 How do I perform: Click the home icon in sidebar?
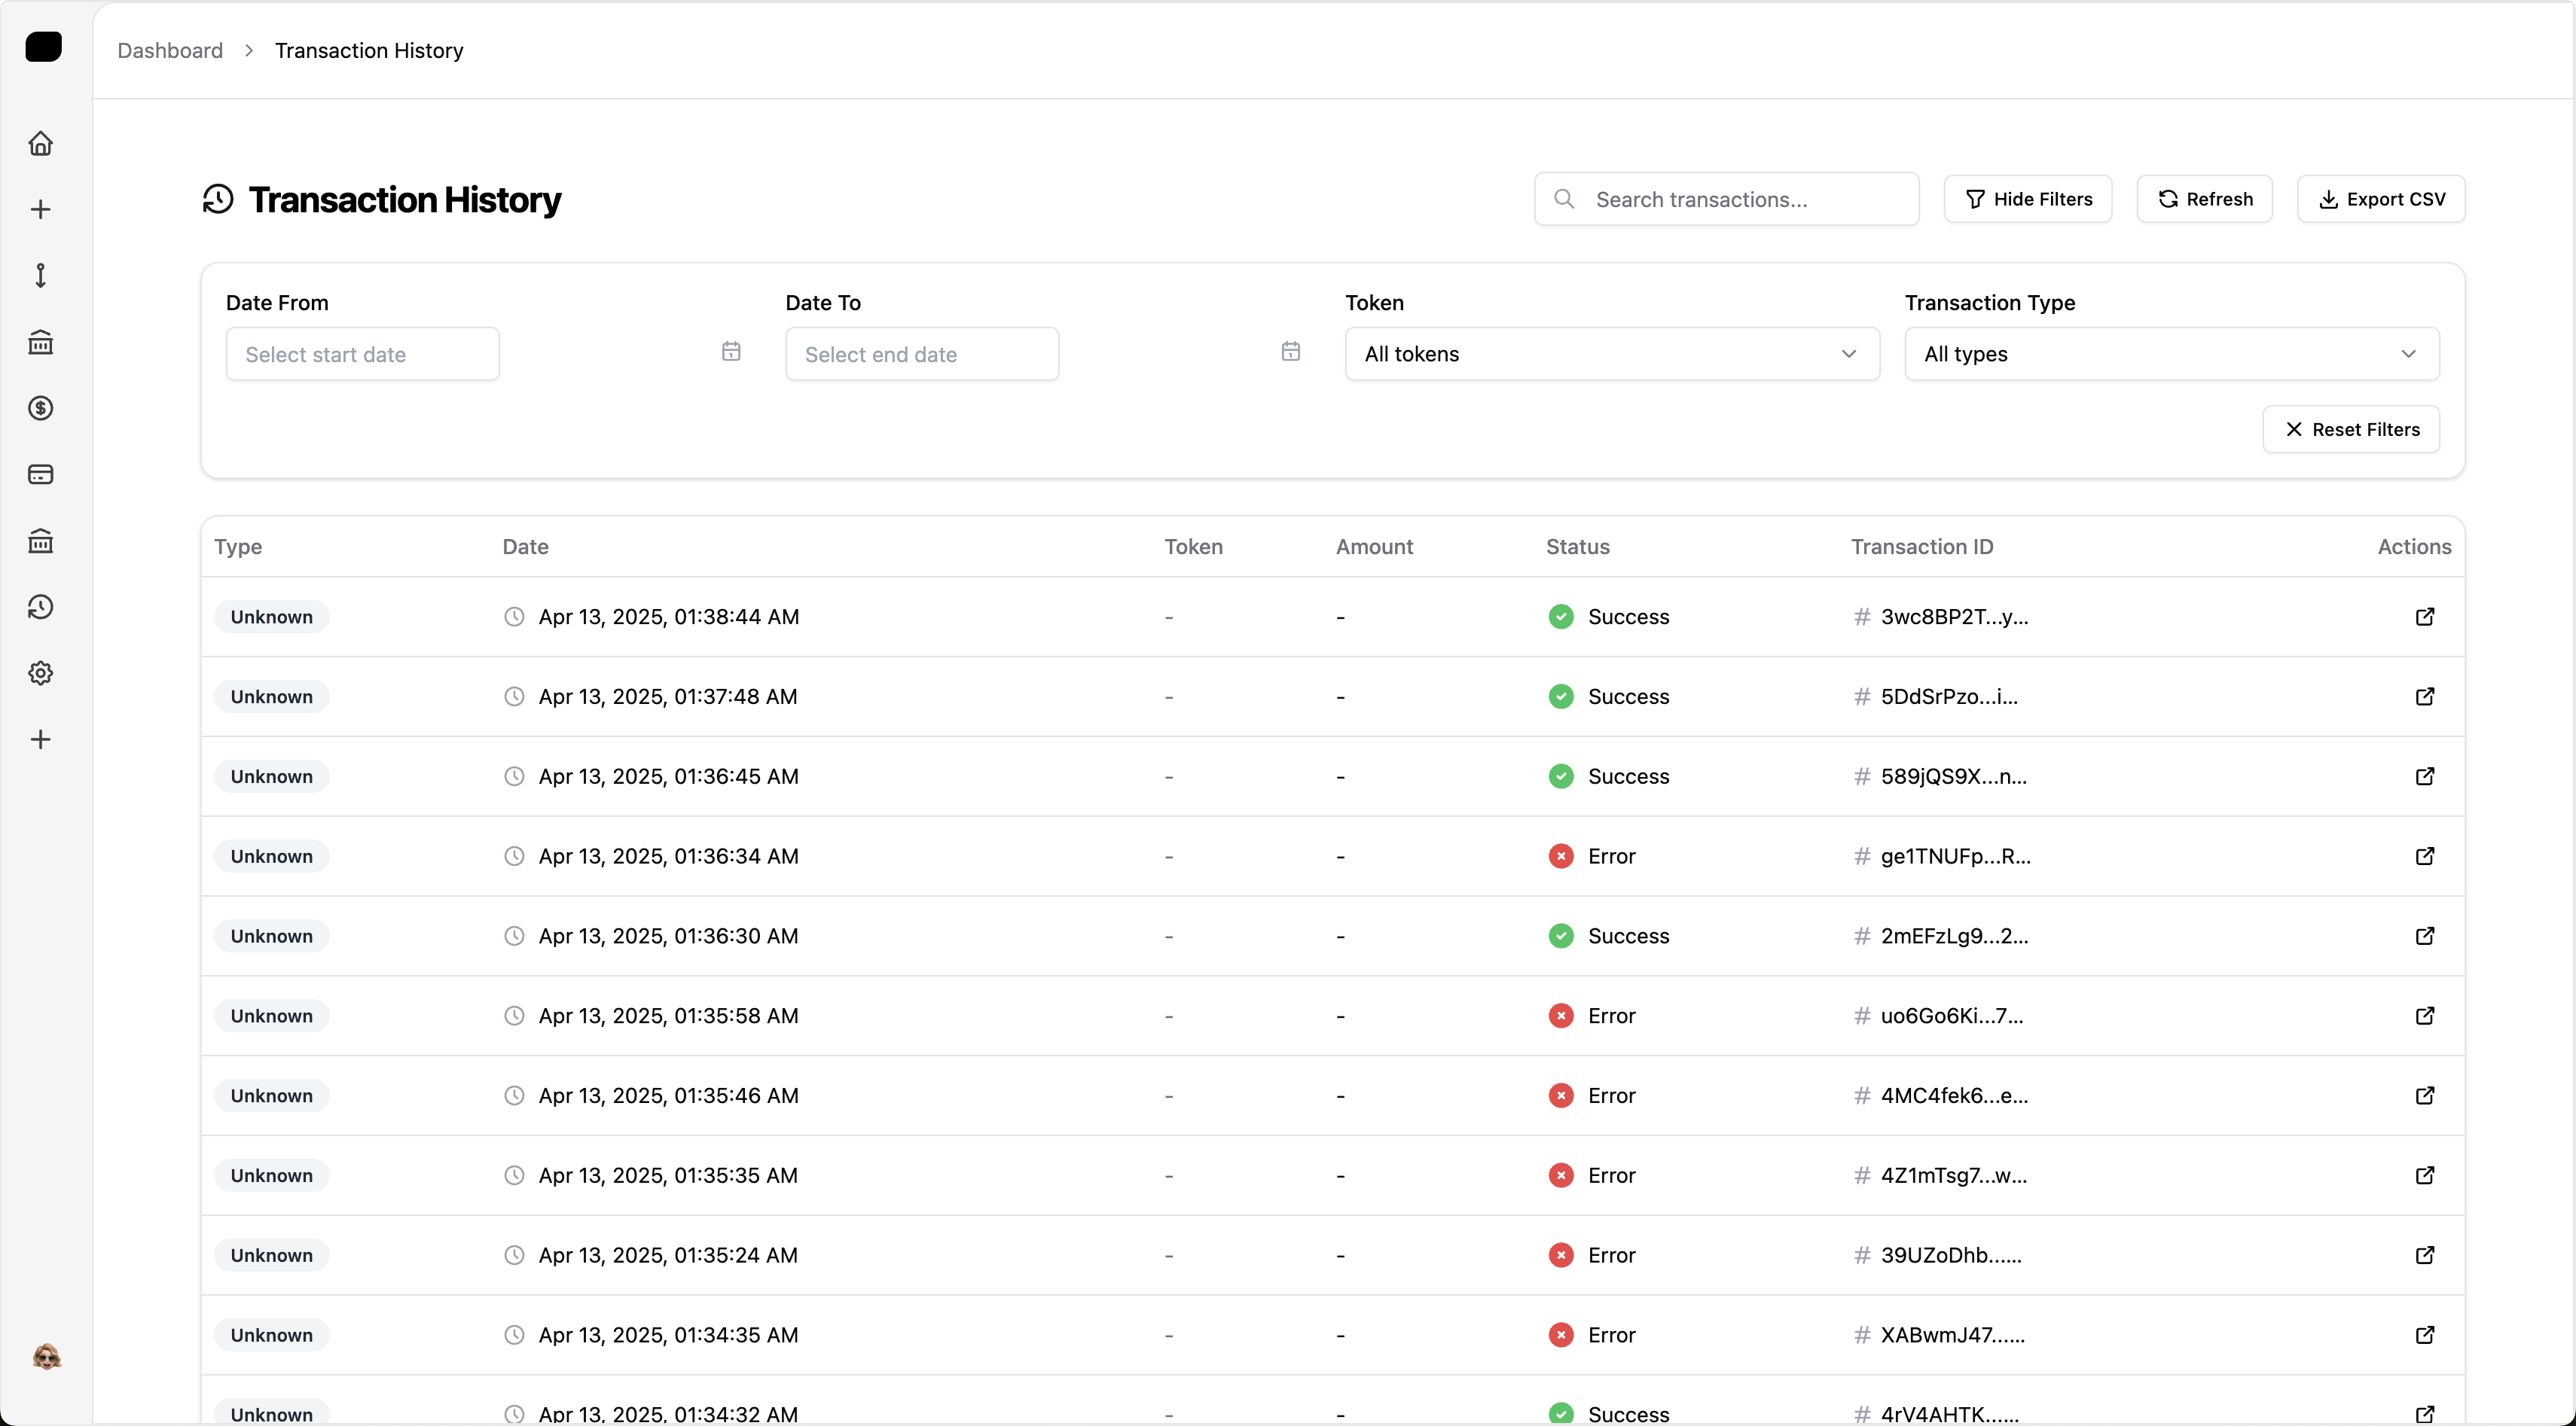40,143
